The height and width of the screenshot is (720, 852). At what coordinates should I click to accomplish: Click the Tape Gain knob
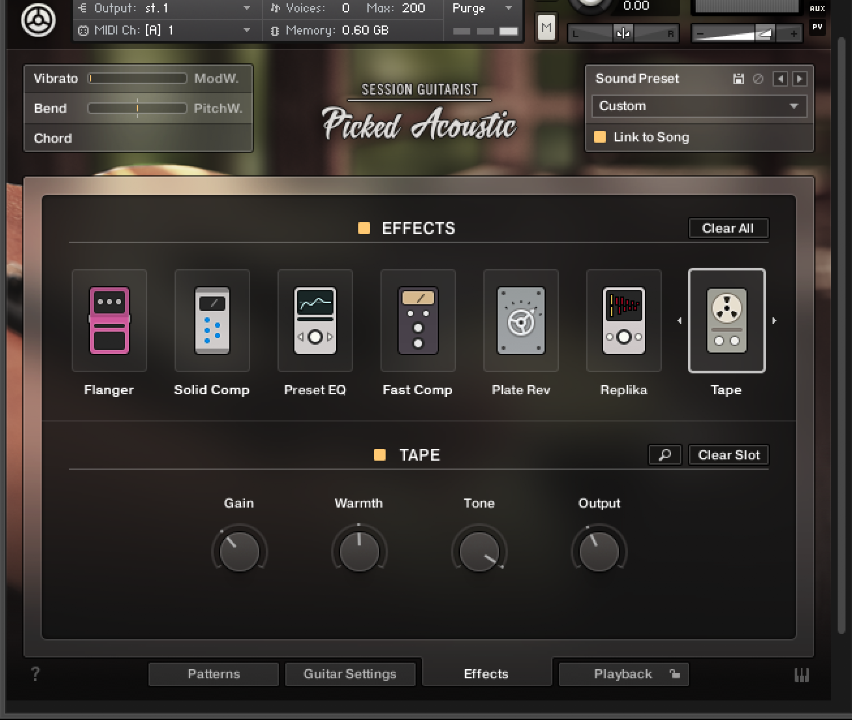point(240,551)
